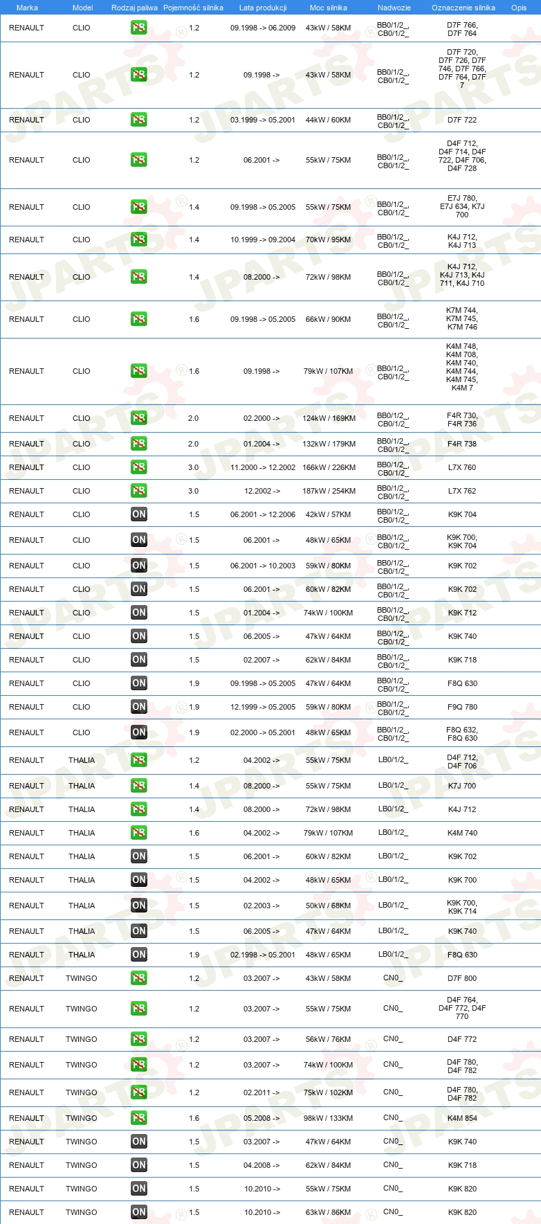
Task: Select the date range 12.1999 -> 05.2005
Action: pyautogui.click(x=263, y=707)
